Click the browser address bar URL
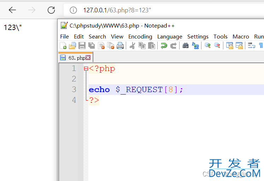264x181 pixels. click(117, 10)
